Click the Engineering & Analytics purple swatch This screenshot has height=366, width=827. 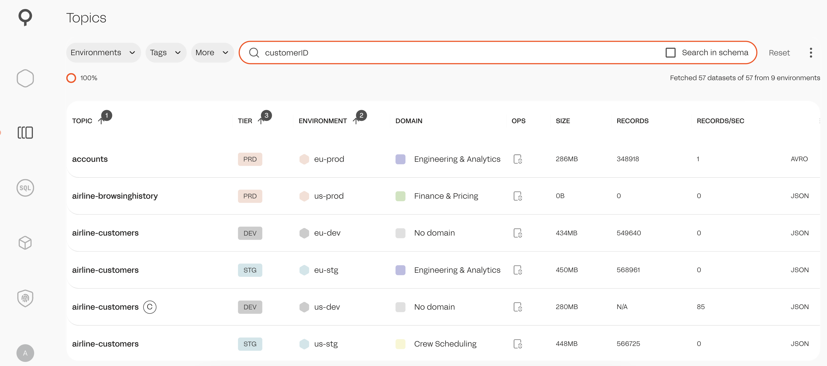point(400,159)
